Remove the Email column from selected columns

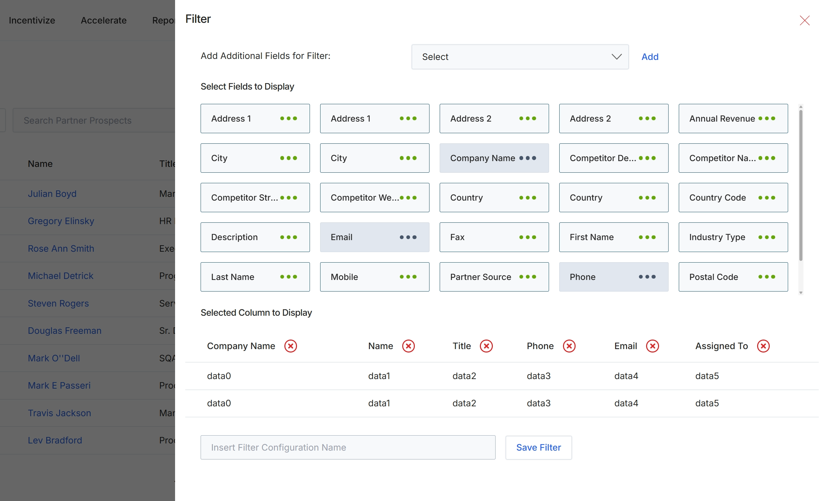tap(653, 346)
